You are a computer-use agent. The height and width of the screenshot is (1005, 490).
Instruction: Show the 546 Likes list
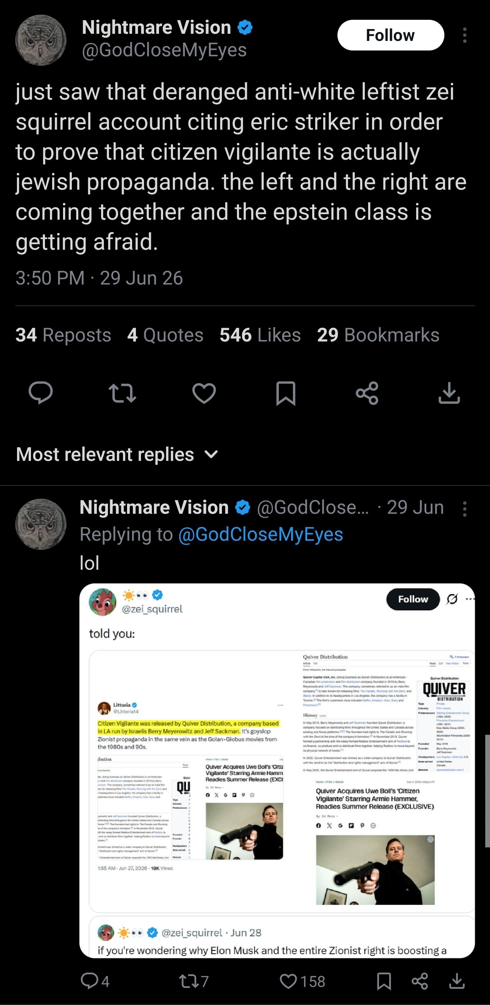tap(260, 335)
